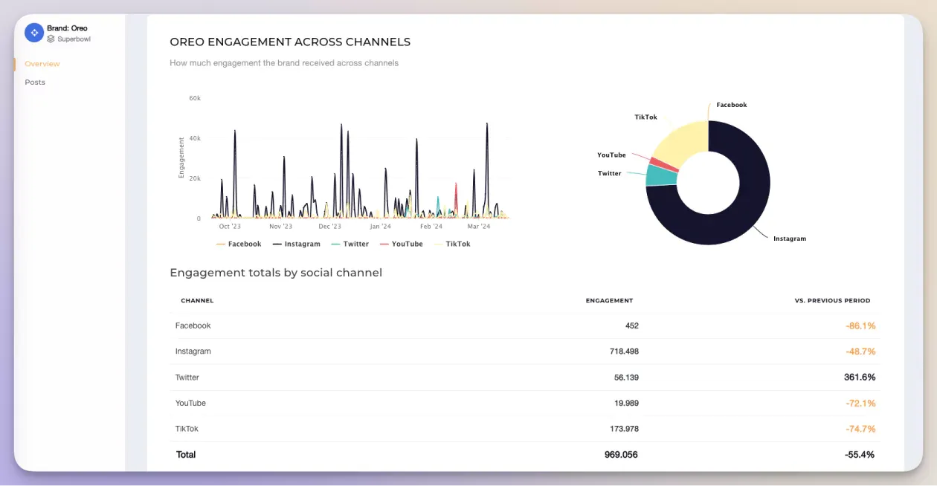Toggle Twitter series in chart legend
This screenshot has width=937, height=486.
(x=350, y=244)
